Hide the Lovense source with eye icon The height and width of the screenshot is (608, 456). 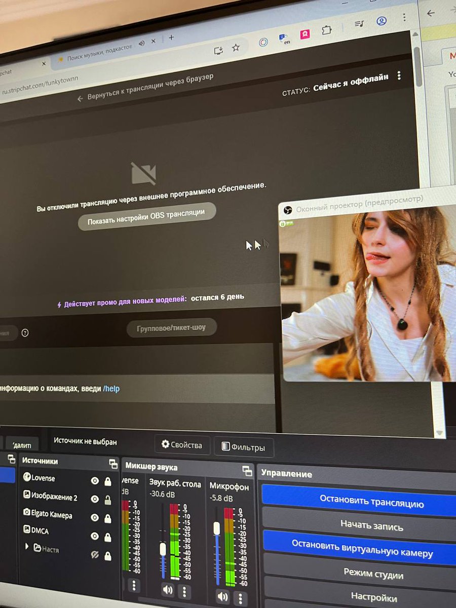(95, 481)
